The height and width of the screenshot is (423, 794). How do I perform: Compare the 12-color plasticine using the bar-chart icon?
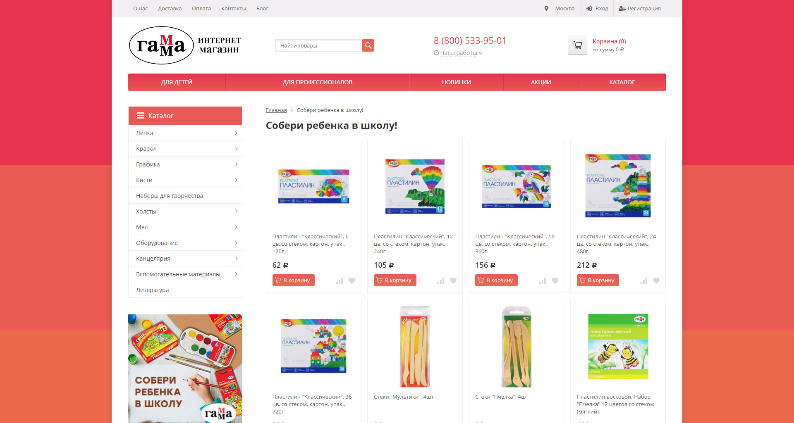(x=441, y=281)
